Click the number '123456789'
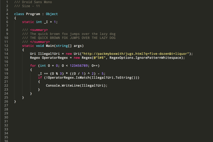The width and height of the screenshot is (213, 142). pos(79,66)
